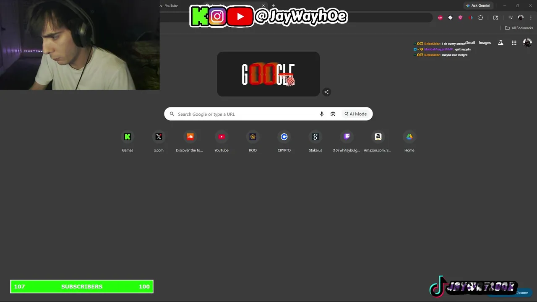Open the white diamond dice extension

(x=450, y=18)
